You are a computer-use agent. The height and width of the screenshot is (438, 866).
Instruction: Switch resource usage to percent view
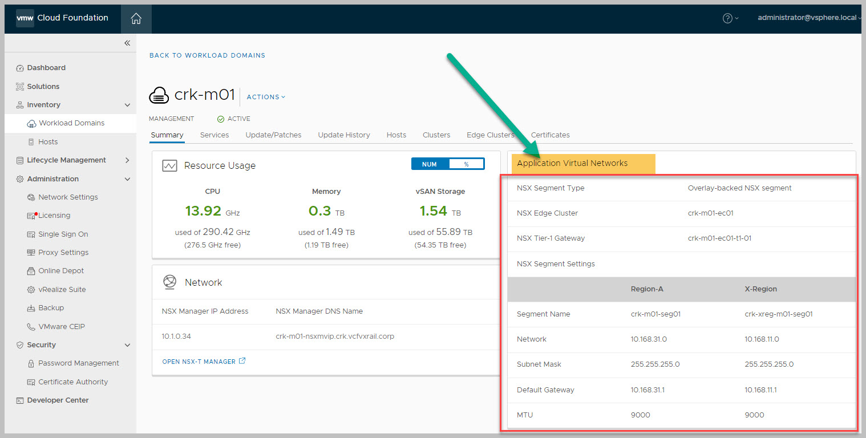[466, 164]
